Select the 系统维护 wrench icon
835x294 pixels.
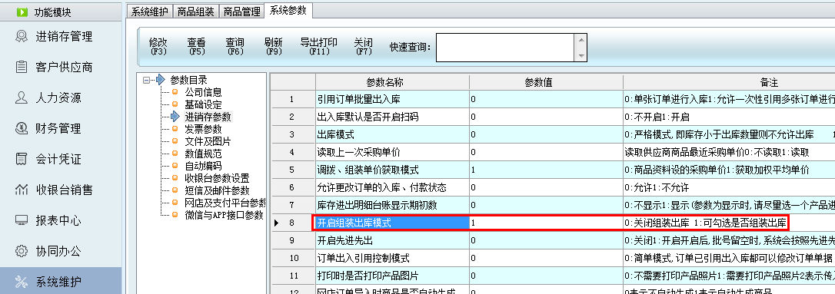[22, 281]
